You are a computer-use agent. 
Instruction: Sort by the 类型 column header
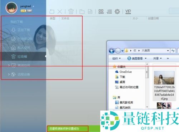pos(53,18)
